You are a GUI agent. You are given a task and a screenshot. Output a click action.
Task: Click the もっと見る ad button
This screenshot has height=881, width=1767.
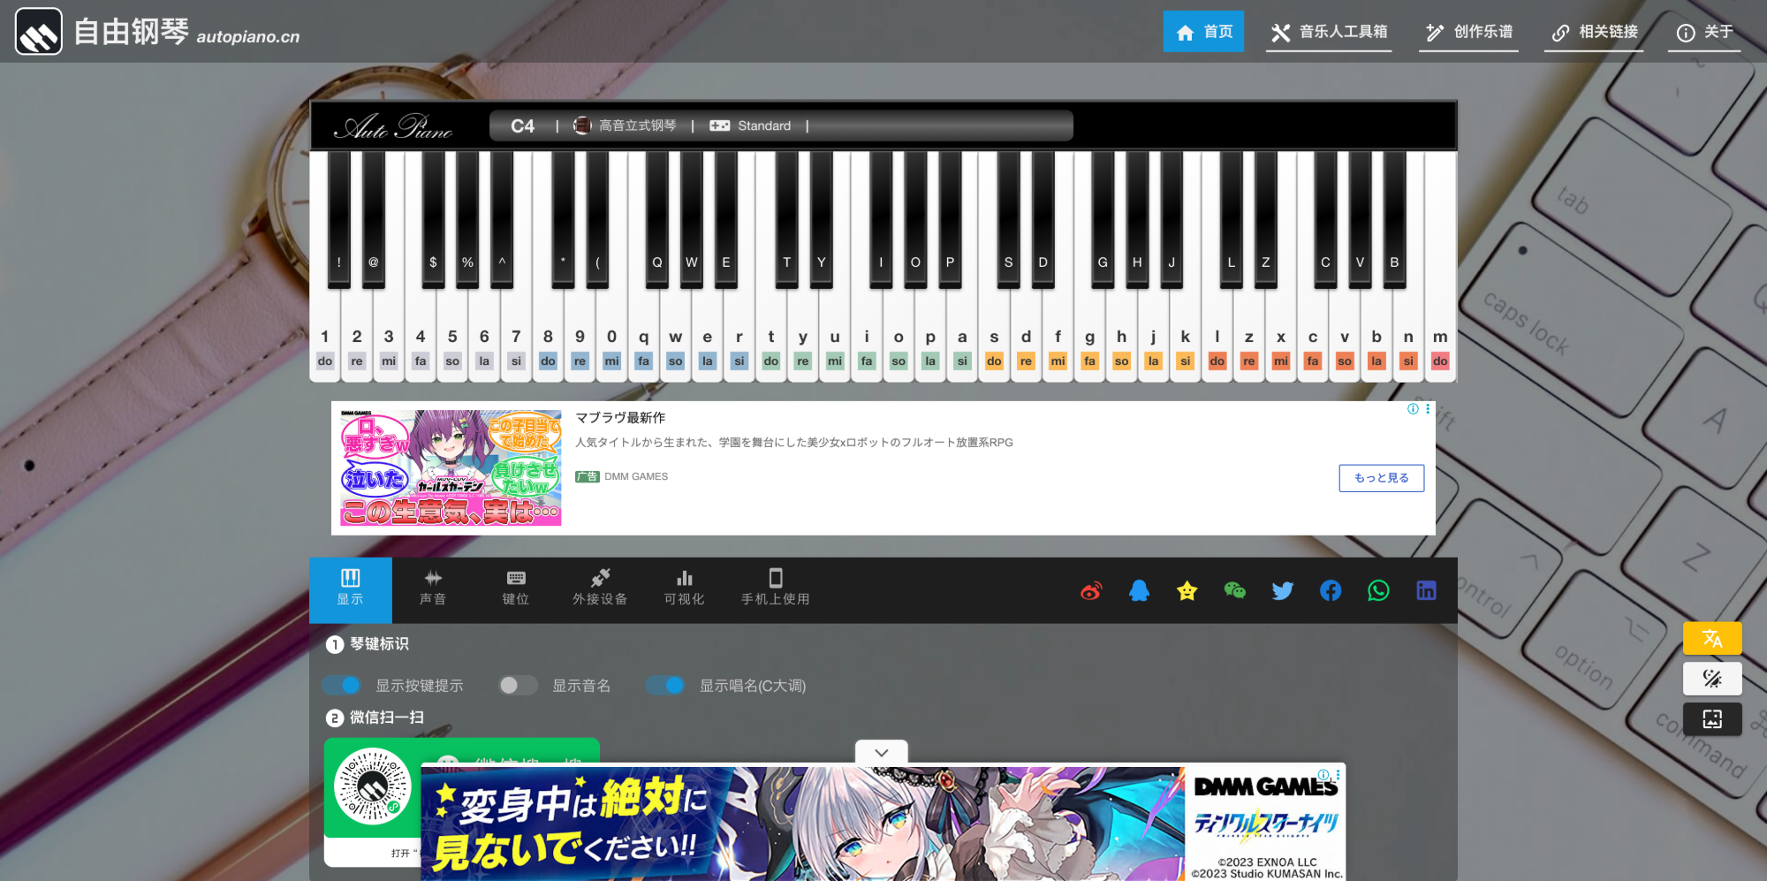point(1381,477)
